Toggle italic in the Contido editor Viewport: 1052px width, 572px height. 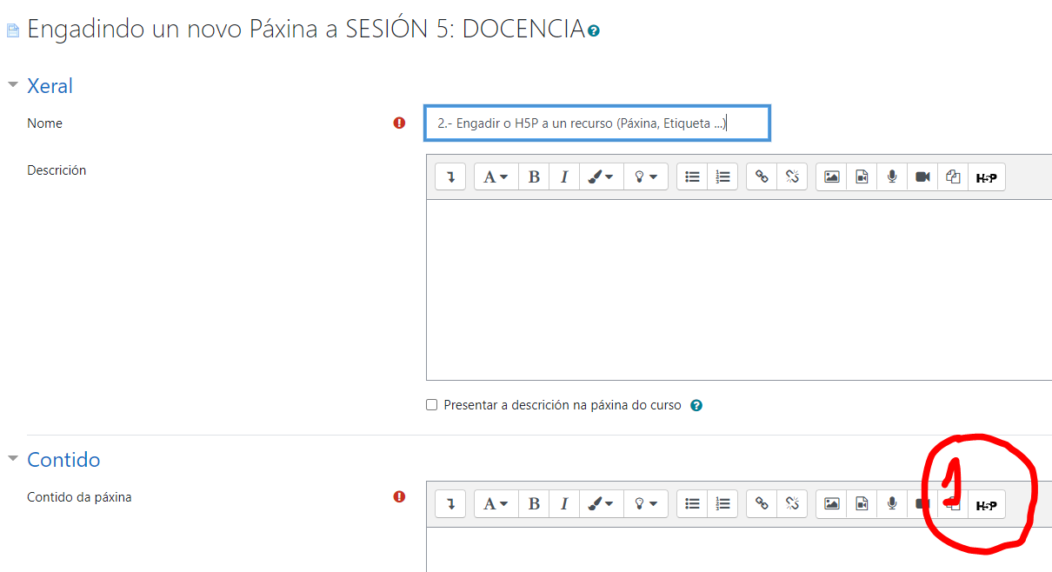564,504
